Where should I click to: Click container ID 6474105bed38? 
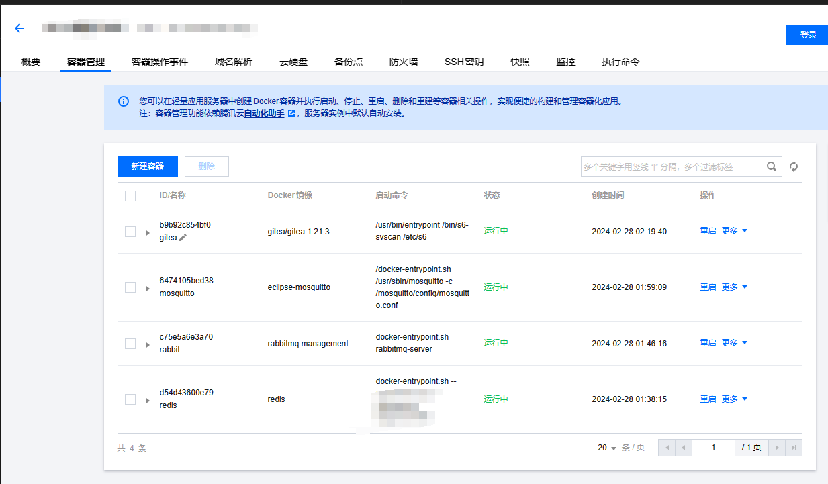click(186, 281)
